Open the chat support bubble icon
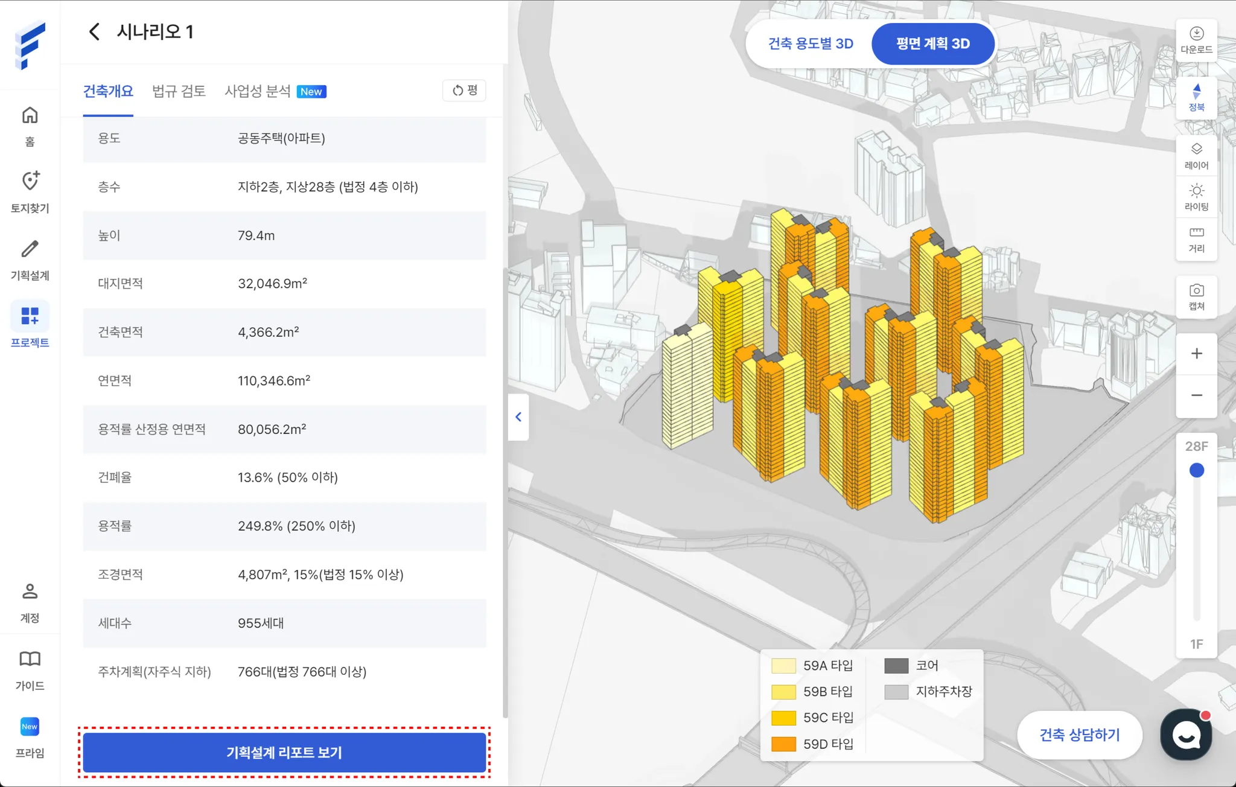Image resolution: width=1236 pixels, height=787 pixels. tap(1186, 734)
